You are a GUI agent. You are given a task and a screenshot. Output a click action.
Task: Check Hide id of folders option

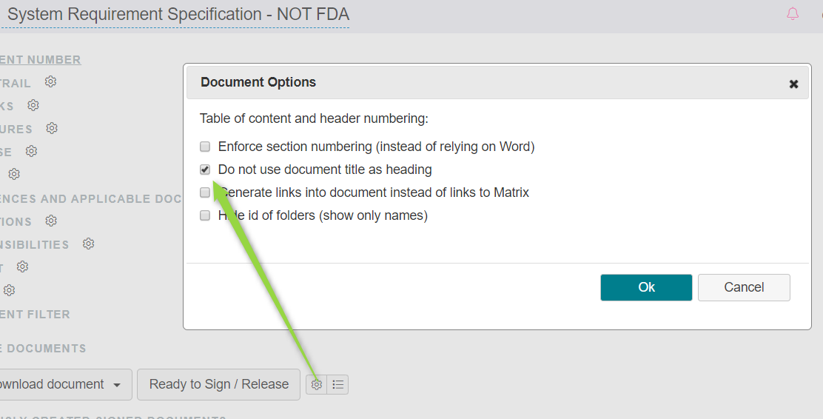point(205,215)
